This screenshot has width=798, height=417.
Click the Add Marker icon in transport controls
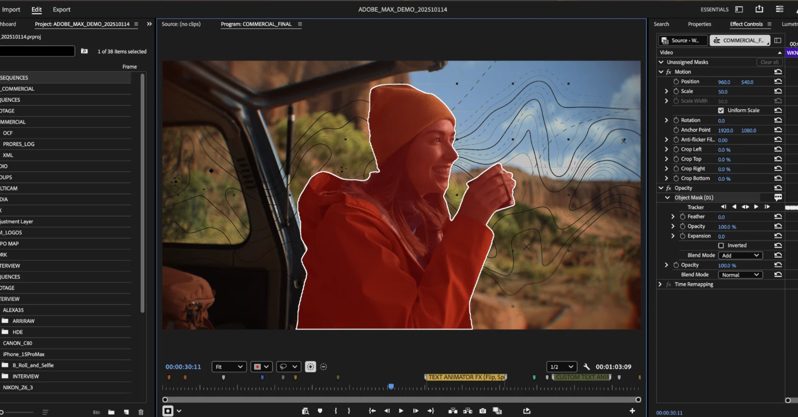tap(320, 411)
